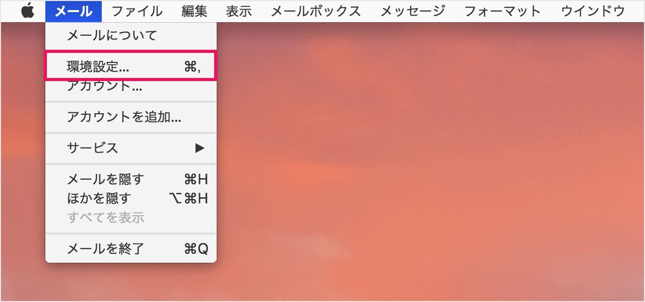
Task: Open the メッセージ menu
Action: click(x=413, y=11)
